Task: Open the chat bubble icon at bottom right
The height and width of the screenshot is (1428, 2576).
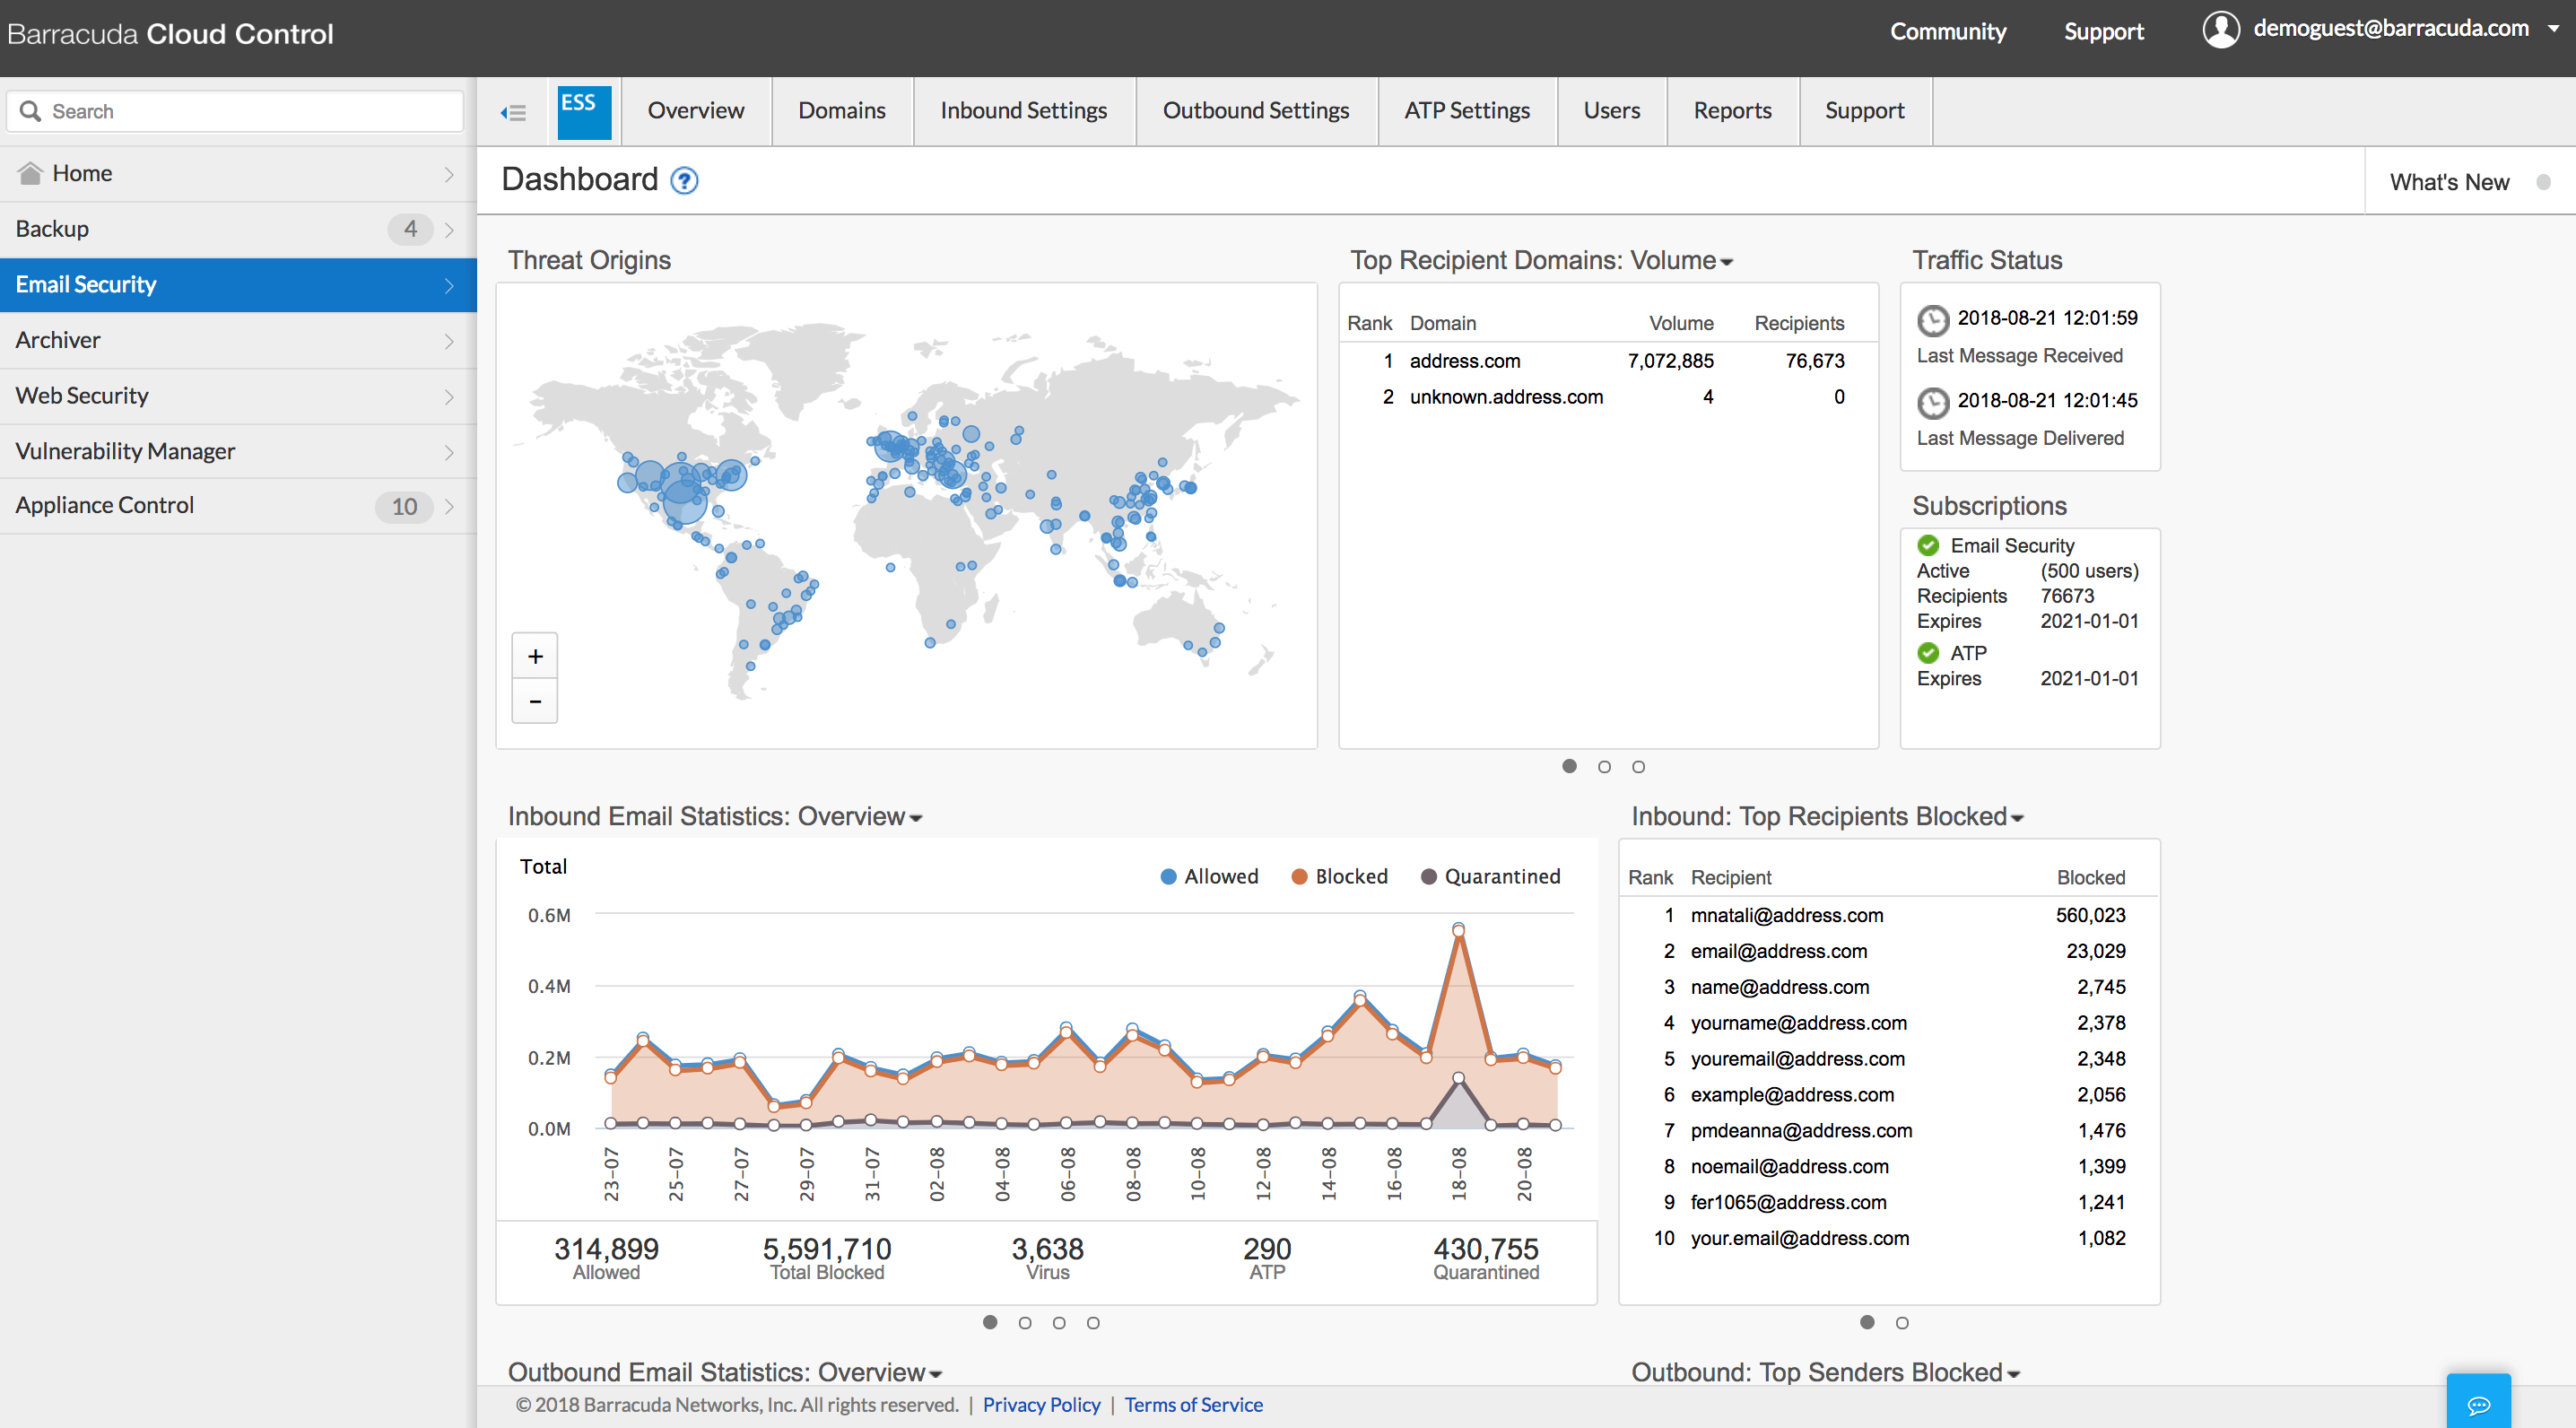Action: click(x=2477, y=1404)
